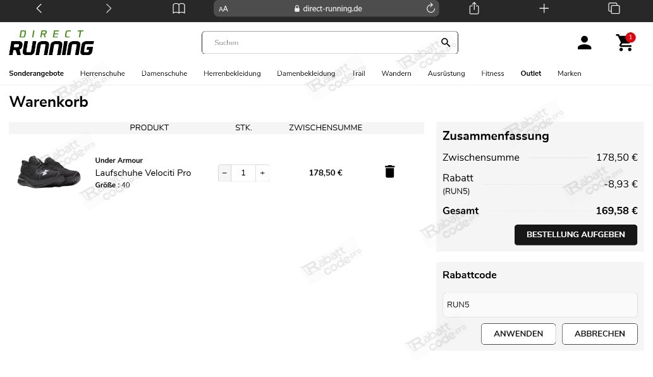
Task: Increase quantity with the plus button
Action: [262, 173]
